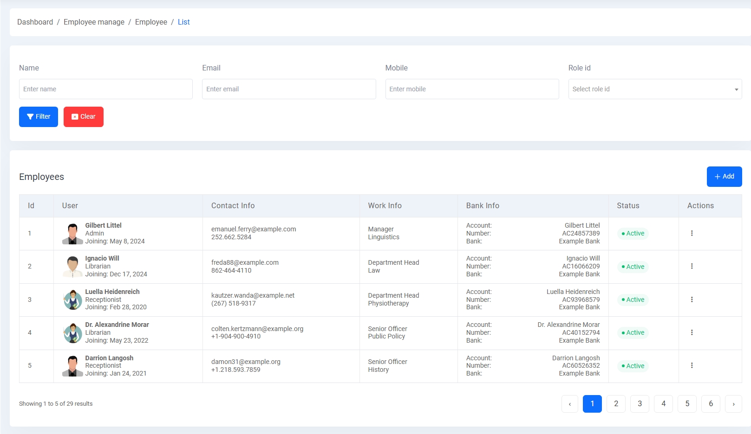This screenshot has width=751, height=434.
Task: Click the previous page arrow
Action: pos(570,404)
